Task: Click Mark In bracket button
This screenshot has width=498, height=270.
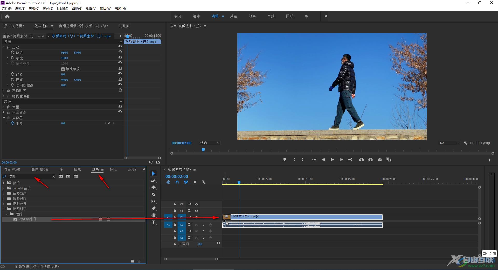Action: point(294,160)
